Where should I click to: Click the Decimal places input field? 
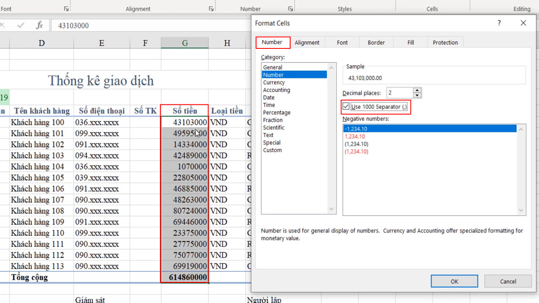tap(400, 93)
